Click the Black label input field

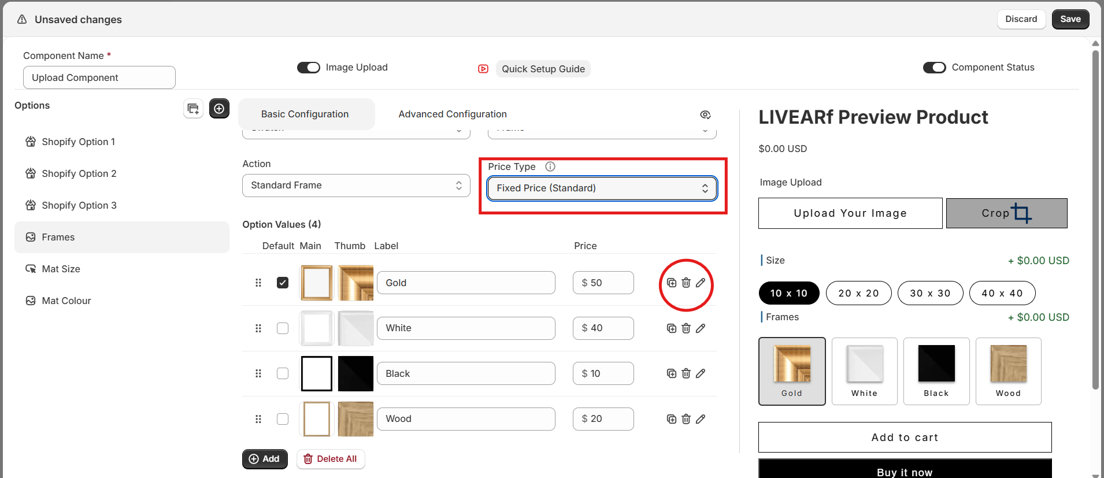click(x=466, y=373)
